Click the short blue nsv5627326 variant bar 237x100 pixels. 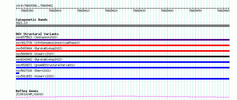(x=18, y=73)
